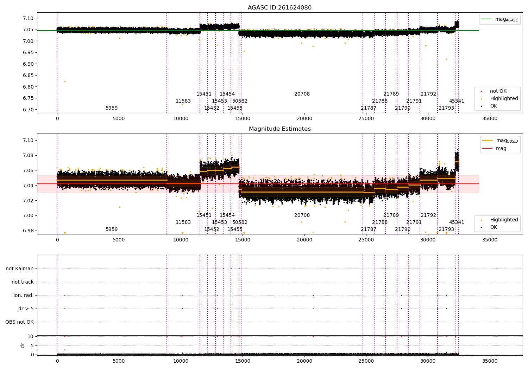
Task: Click obsid label 5959 in the top plot
Action: (x=112, y=108)
